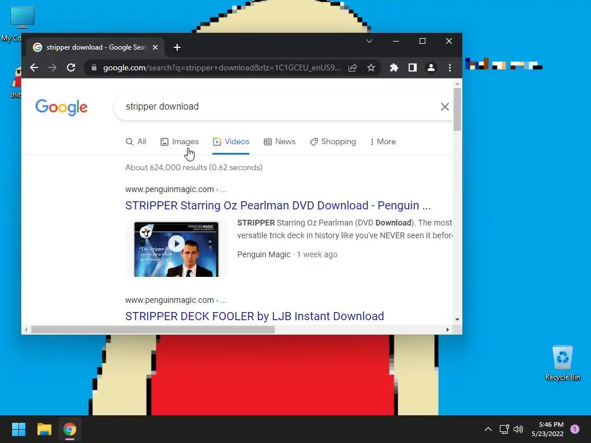Click the horizontal scrollbar left arrow

click(25, 329)
